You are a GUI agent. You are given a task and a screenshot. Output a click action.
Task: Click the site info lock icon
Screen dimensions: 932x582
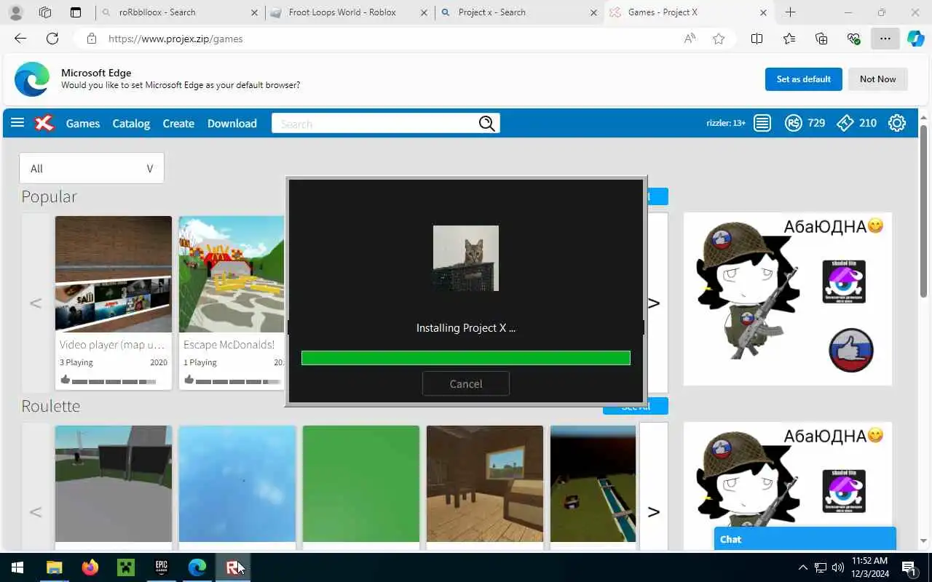pos(91,39)
